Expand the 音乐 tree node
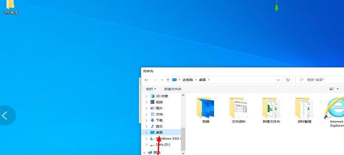The height and width of the screenshot is (155, 344). coord(147,126)
